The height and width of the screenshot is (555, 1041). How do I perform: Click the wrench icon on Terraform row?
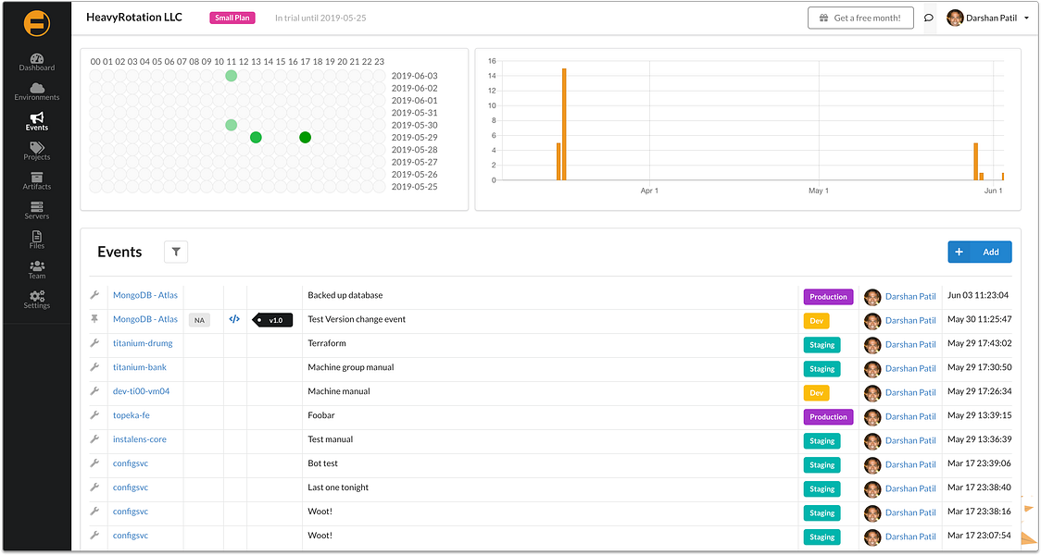[x=95, y=343]
